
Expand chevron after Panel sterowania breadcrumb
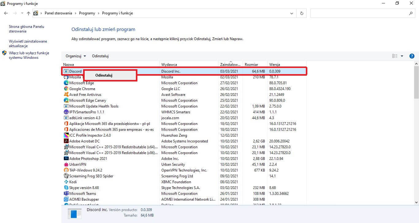pos(75,13)
